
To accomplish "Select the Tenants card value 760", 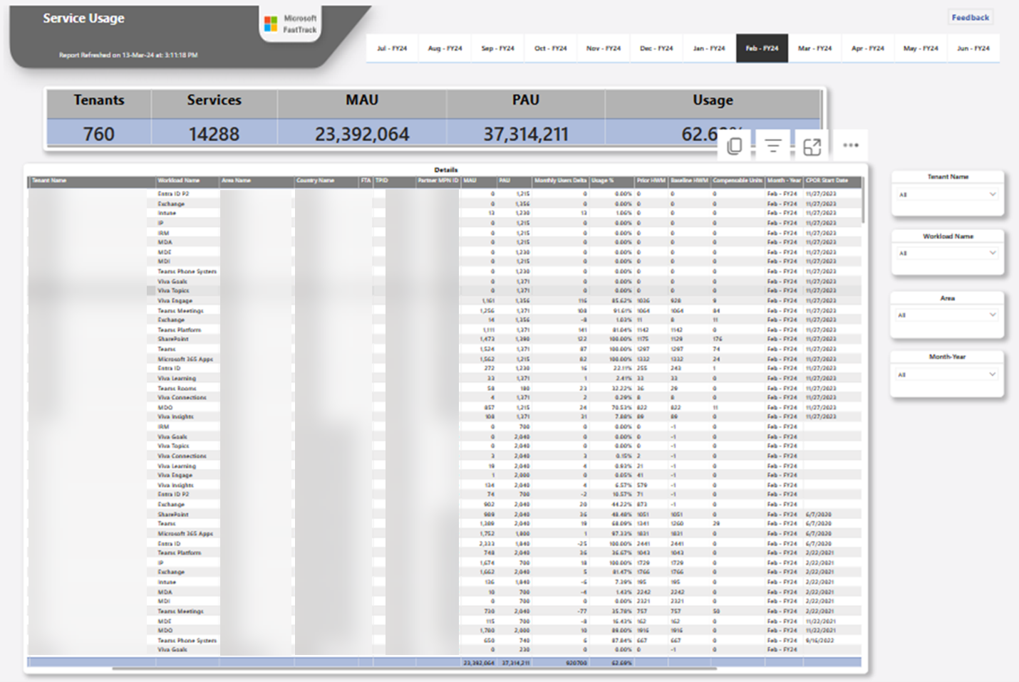I will click(x=98, y=134).
